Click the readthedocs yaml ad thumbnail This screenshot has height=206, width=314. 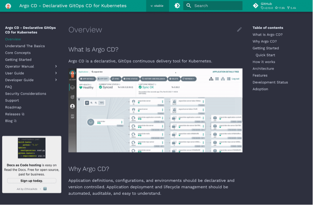32,148
